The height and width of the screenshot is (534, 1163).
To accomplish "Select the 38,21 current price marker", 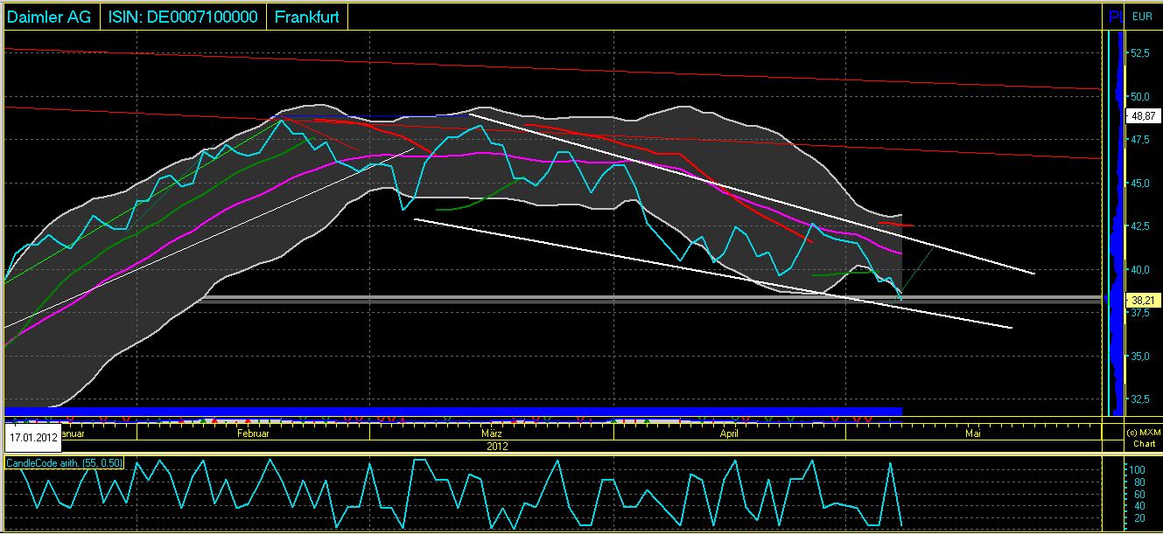I will [1143, 299].
